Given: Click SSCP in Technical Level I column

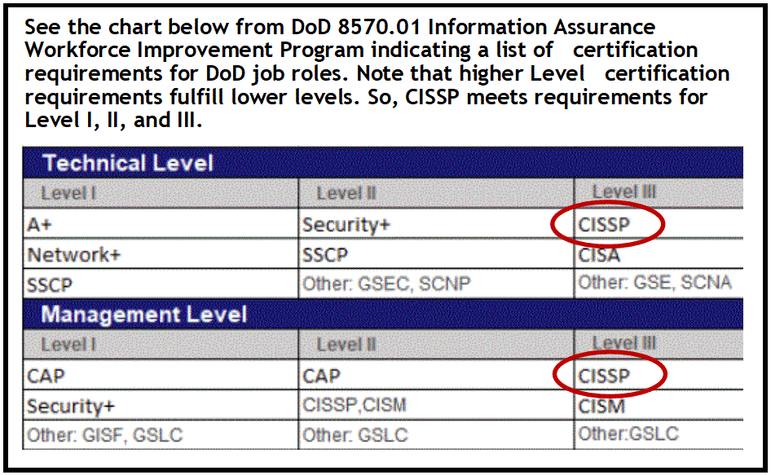Looking at the screenshot, I should pyautogui.click(x=161, y=284).
